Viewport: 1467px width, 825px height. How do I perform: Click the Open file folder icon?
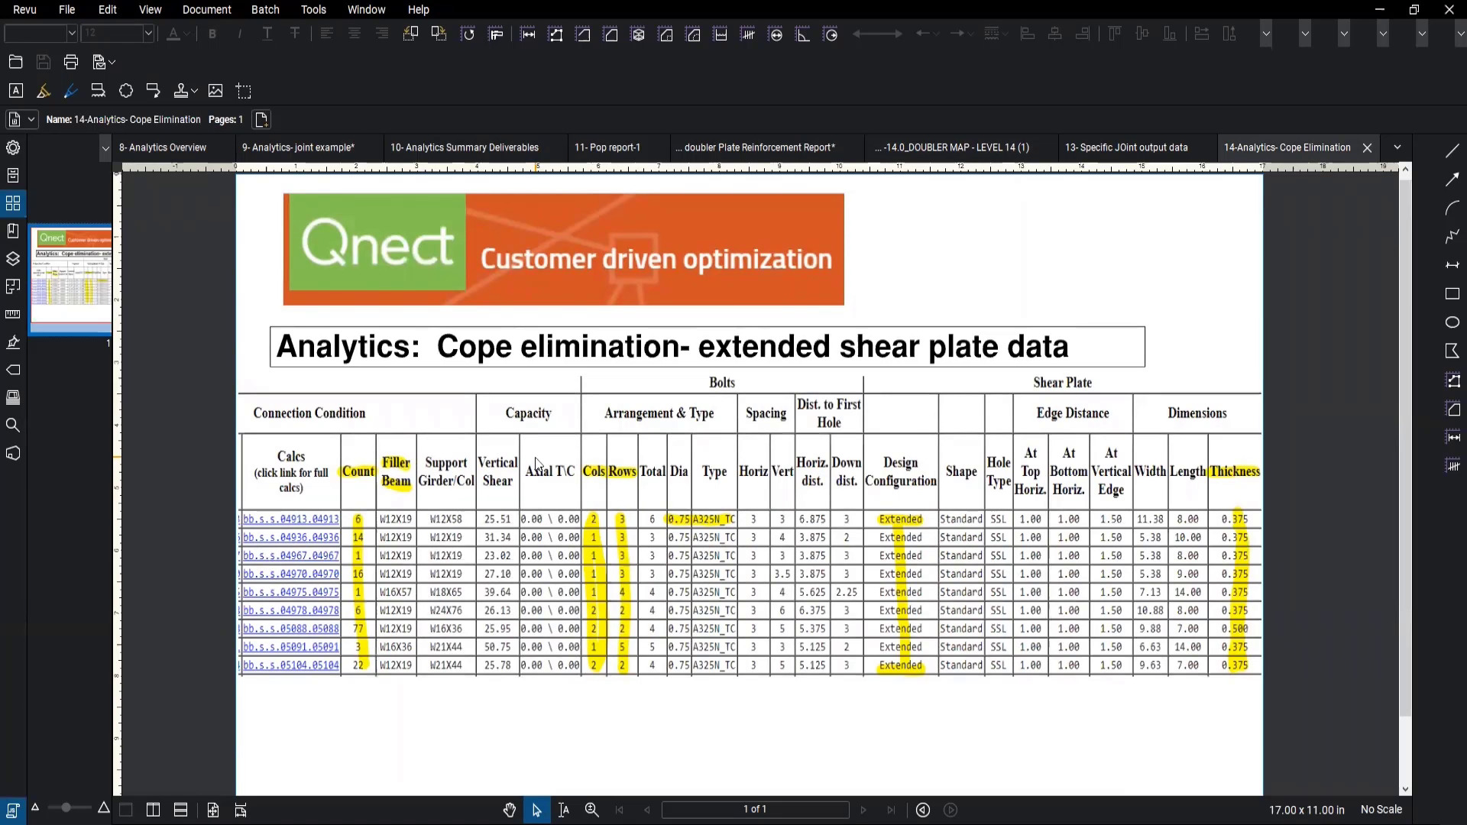pyautogui.click(x=15, y=62)
